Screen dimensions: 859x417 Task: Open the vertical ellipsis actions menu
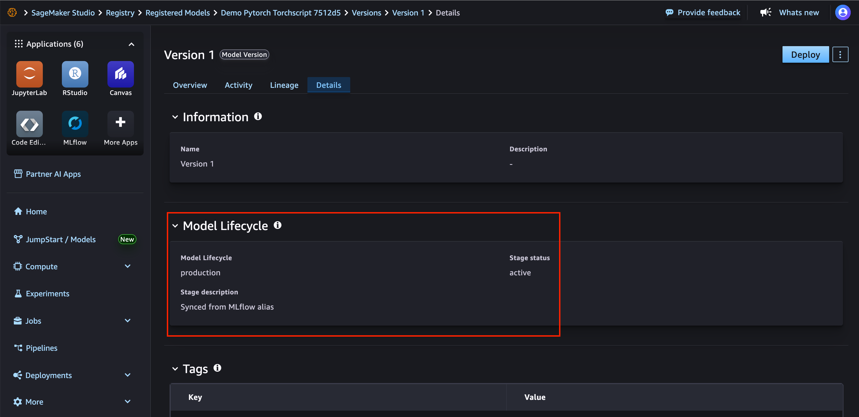point(840,55)
